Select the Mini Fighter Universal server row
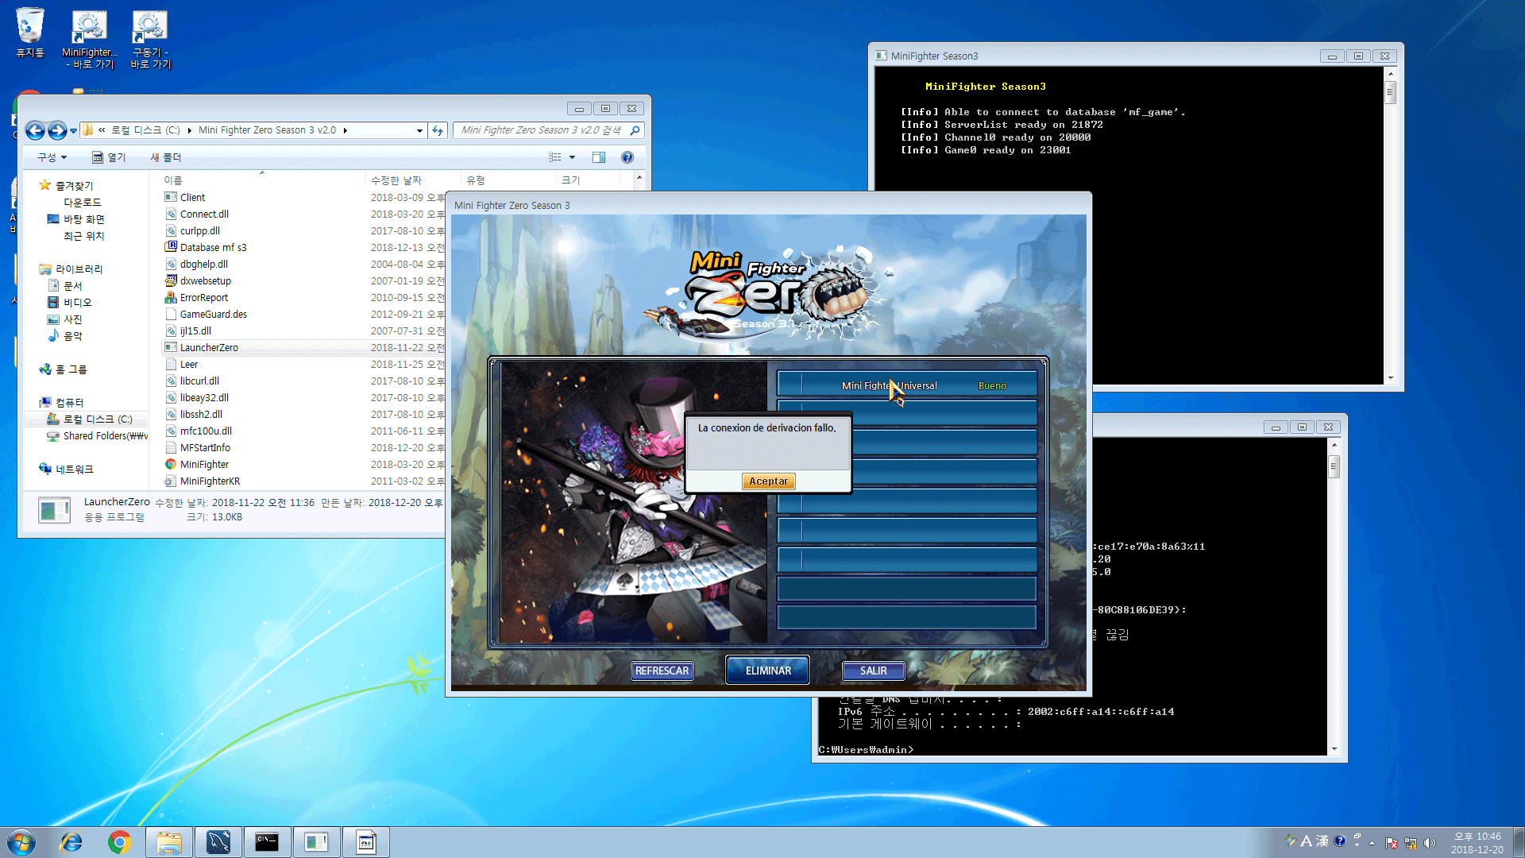 tap(906, 385)
